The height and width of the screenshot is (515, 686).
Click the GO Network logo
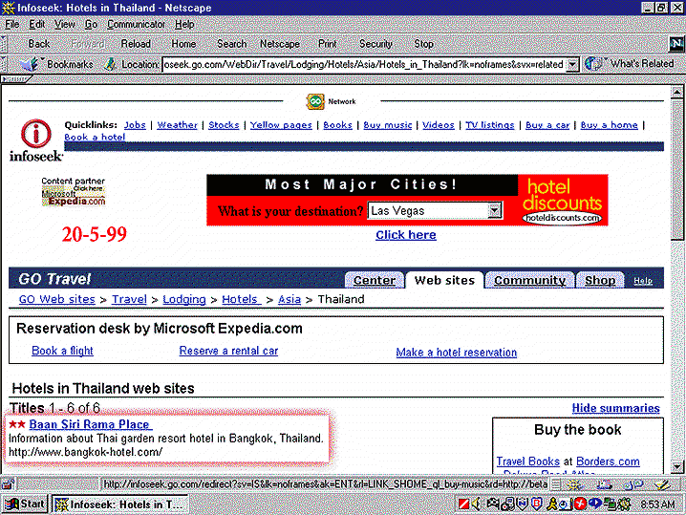(315, 101)
